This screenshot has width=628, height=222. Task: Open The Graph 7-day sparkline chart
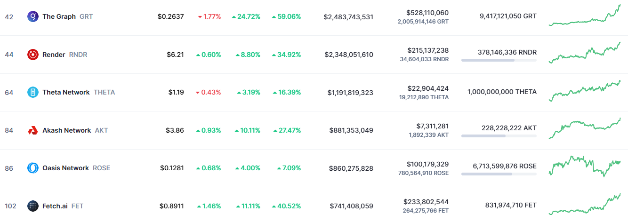point(585,16)
